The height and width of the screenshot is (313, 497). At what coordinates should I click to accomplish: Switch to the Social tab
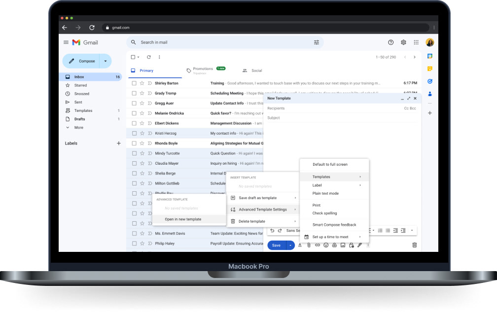(252, 70)
